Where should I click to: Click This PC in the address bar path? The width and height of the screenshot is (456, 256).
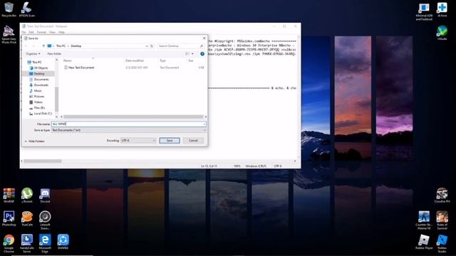pyautogui.click(x=61, y=46)
